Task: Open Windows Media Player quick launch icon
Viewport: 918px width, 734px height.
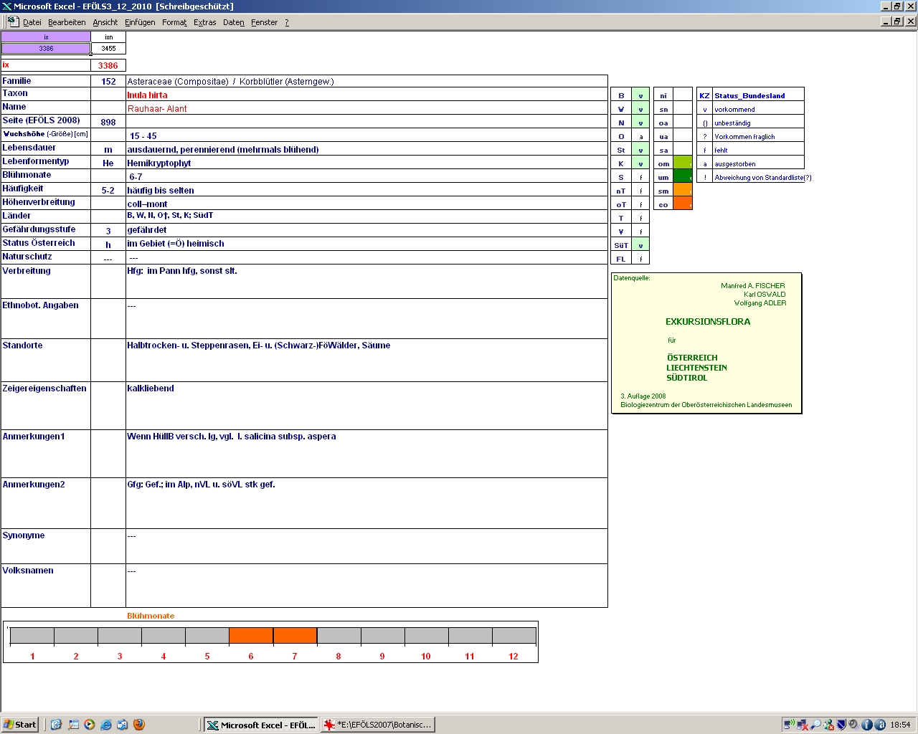Action: point(89,725)
